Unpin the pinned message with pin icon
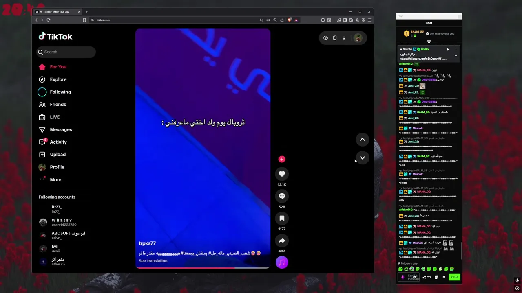This screenshot has height=293, width=522. click(x=447, y=49)
